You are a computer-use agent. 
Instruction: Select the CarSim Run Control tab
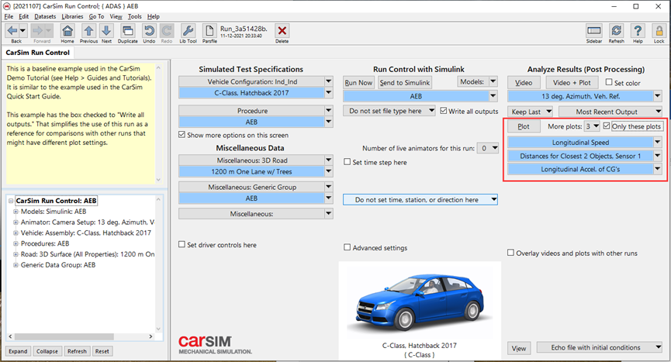[38, 53]
